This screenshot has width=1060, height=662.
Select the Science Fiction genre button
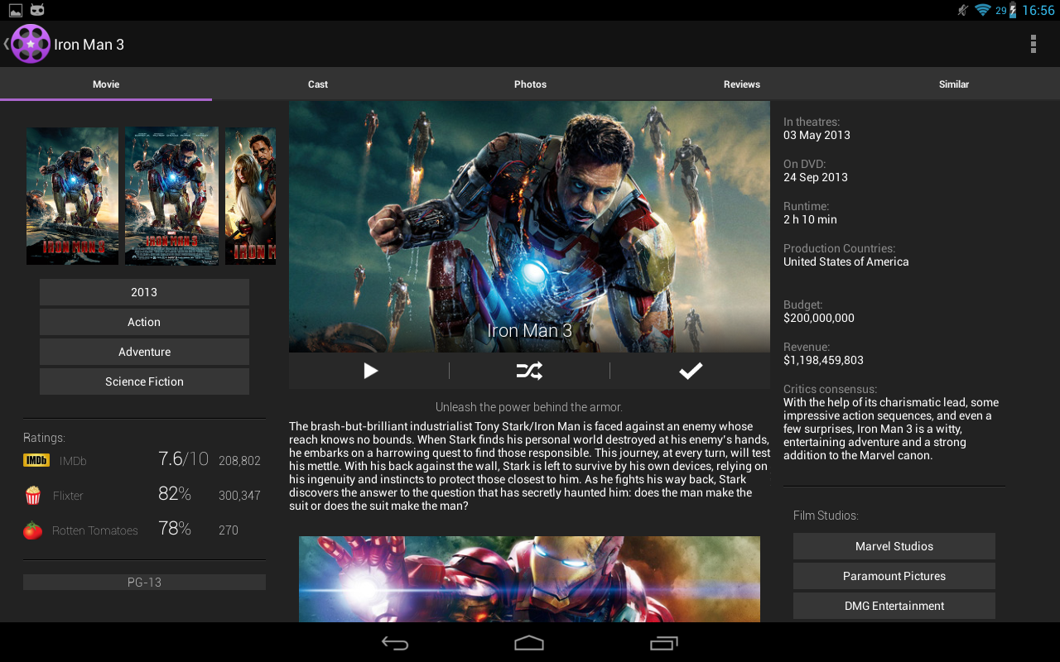[144, 381]
